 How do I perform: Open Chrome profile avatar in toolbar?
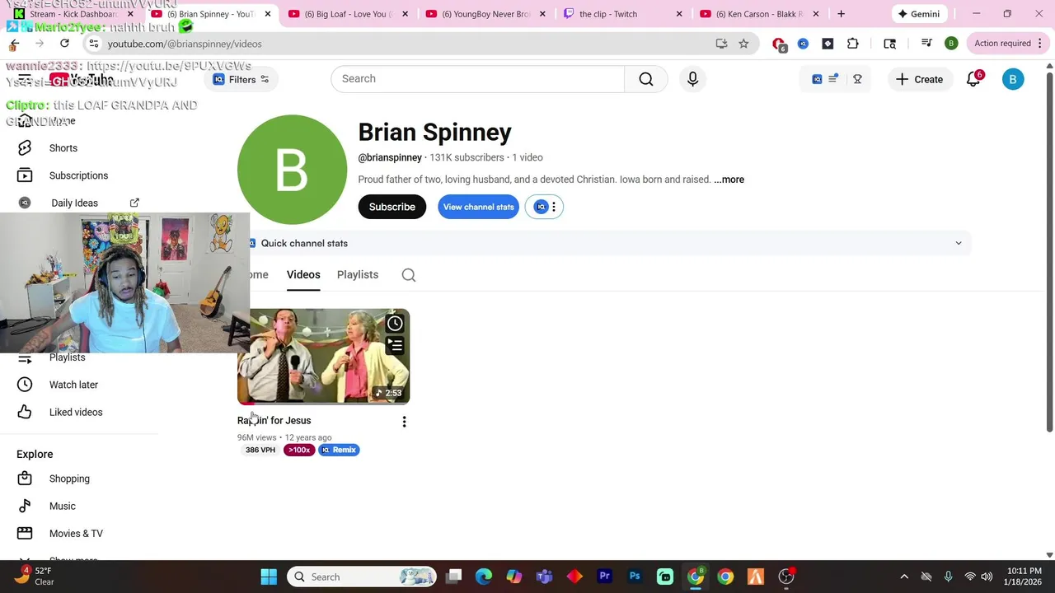(951, 44)
